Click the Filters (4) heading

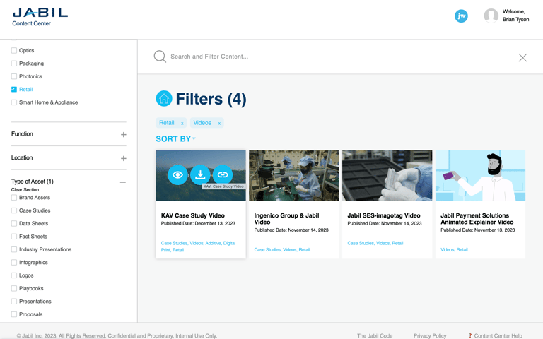(211, 100)
